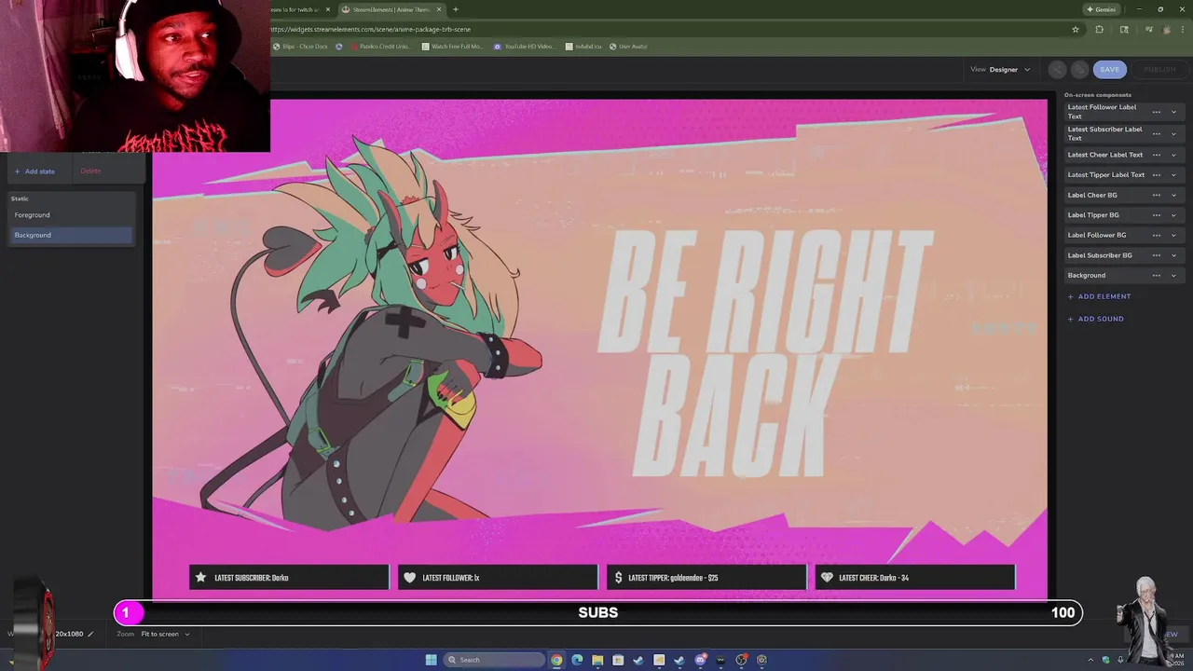
Task: Open the User Avatar bookmark
Action: click(628, 47)
